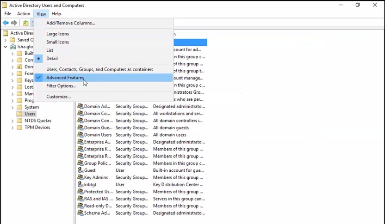Click 'Key Distribution Center ...' description
The width and height of the screenshot is (385, 224).
tap(178, 185)
